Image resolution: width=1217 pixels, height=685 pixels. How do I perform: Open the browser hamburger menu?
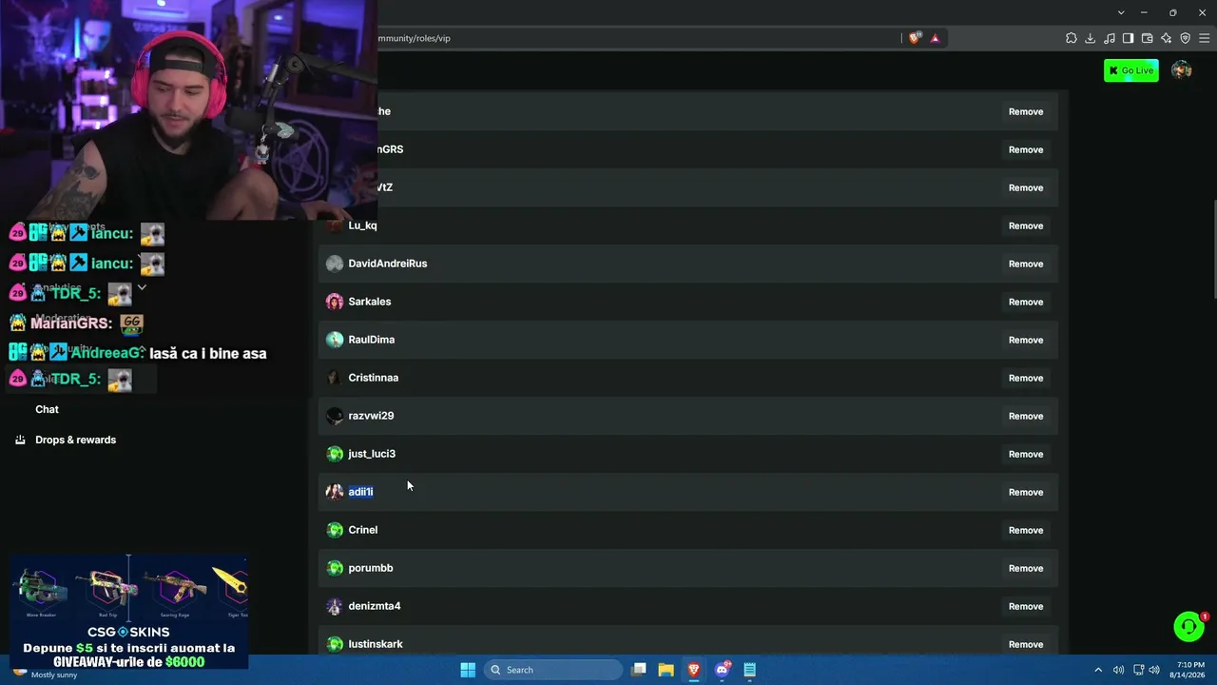pyautogui.click(x=1204, y=38)
